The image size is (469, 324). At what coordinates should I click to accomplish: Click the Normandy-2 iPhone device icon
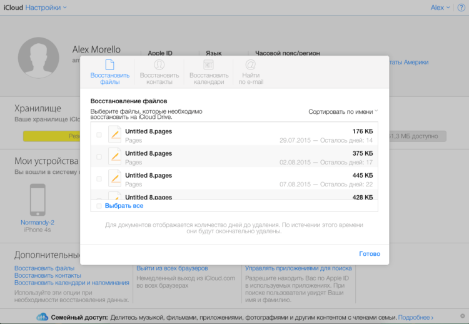tap(38, 200)
